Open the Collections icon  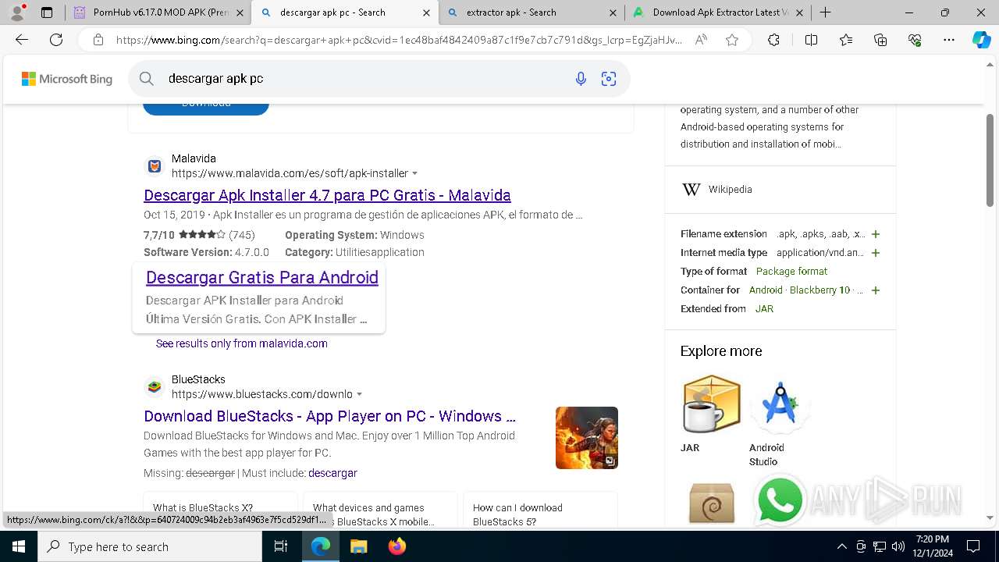coord(880,40)
